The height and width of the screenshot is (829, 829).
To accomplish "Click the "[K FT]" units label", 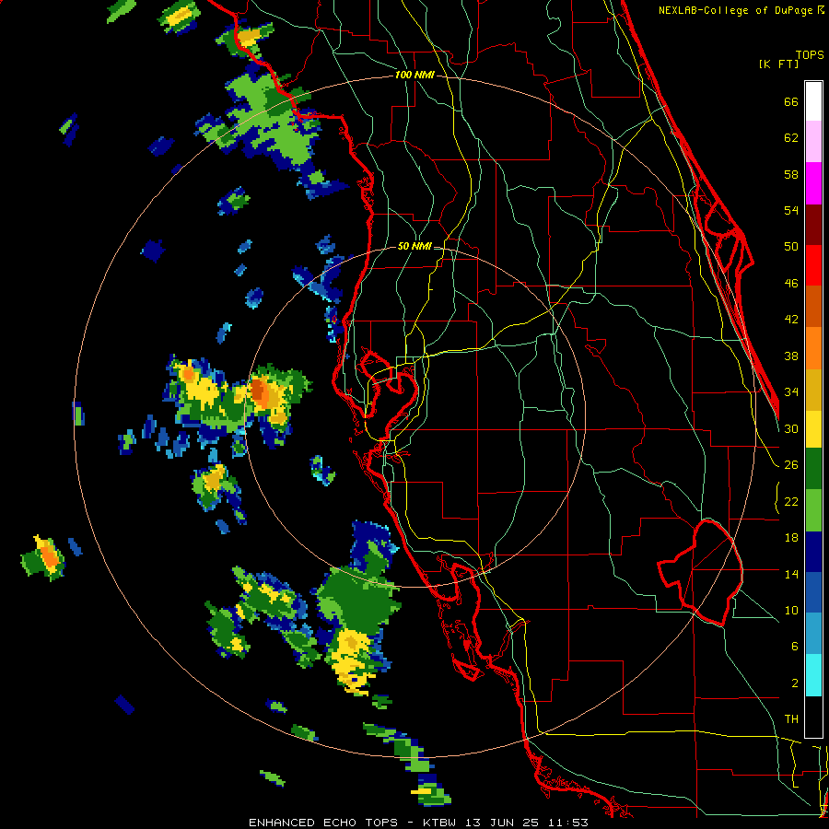I will click(x=779, y=64).
